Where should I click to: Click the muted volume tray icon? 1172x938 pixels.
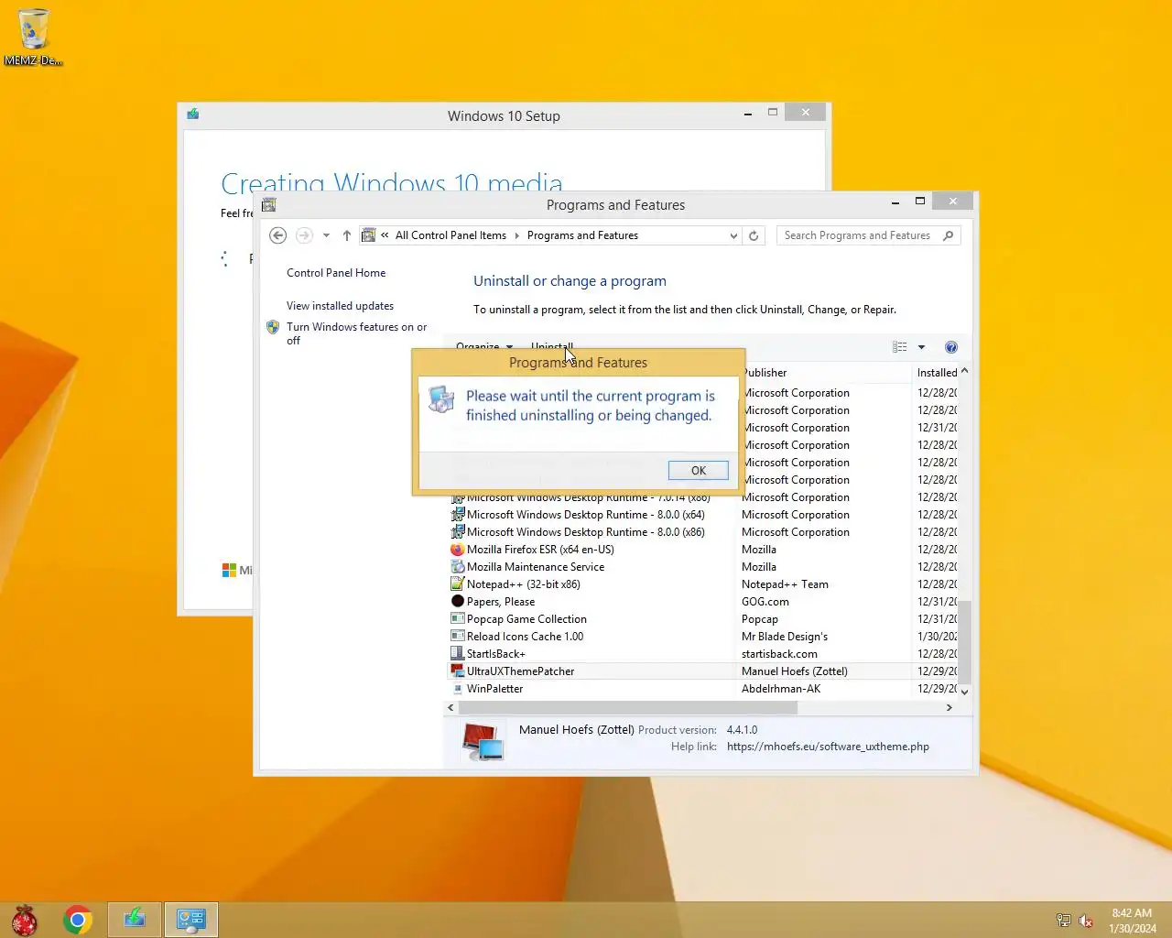[1086, 921]
